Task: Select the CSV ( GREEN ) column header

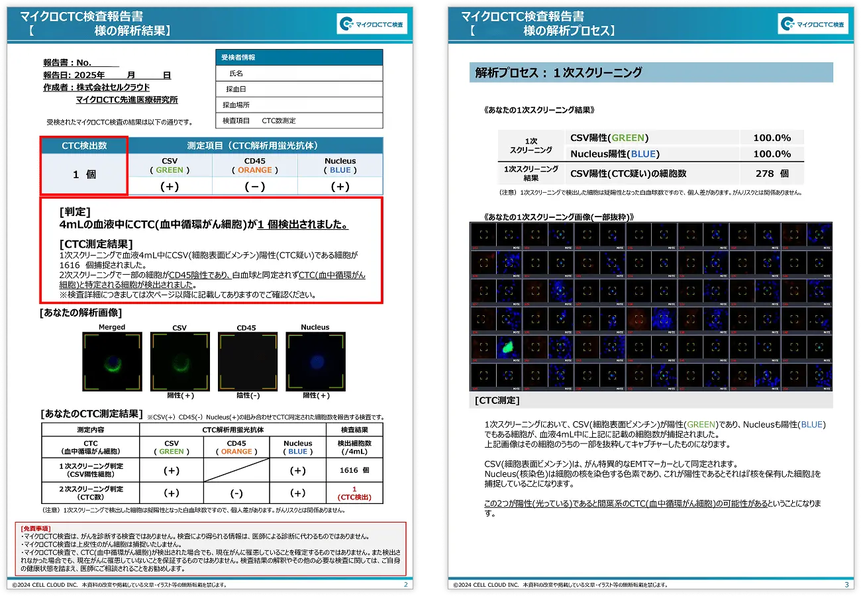Action: pyautogui.click(x=170, y=165)
